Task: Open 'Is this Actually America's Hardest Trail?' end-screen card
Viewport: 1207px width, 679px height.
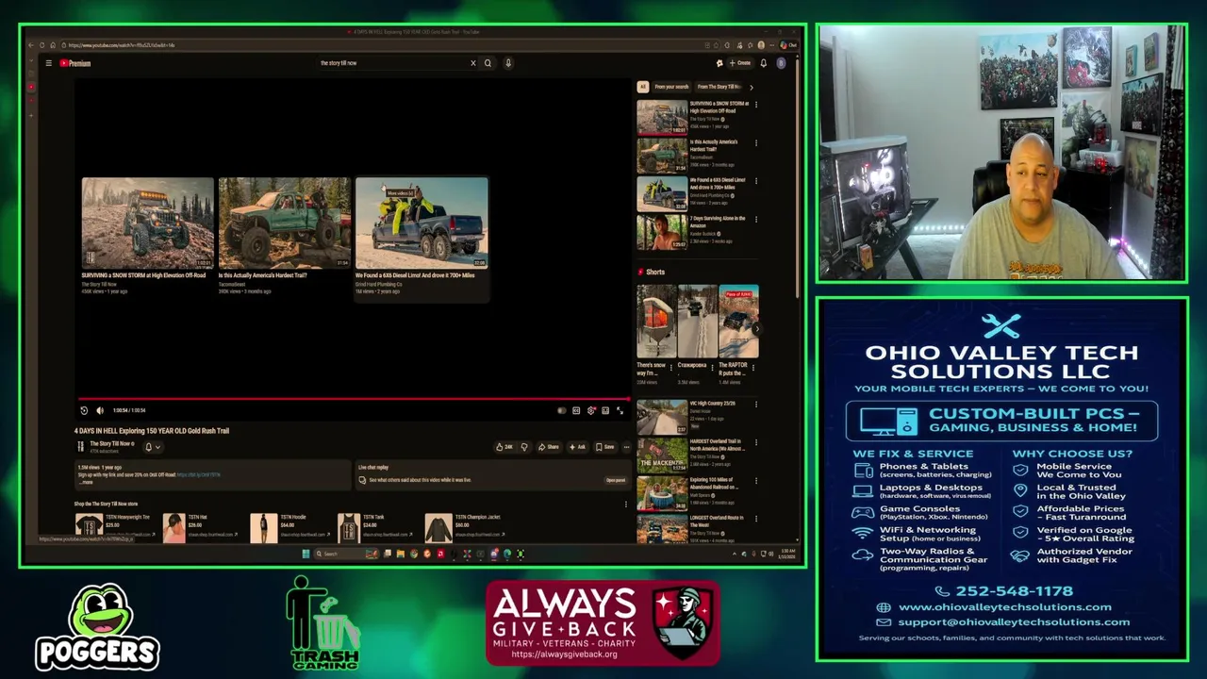Action: (285, 236)
